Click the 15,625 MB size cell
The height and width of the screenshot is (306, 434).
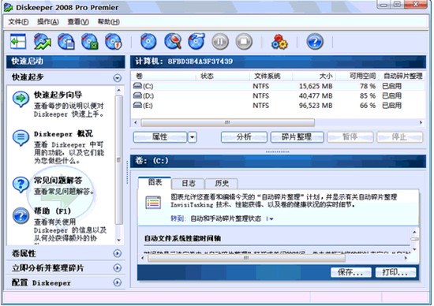316,86
